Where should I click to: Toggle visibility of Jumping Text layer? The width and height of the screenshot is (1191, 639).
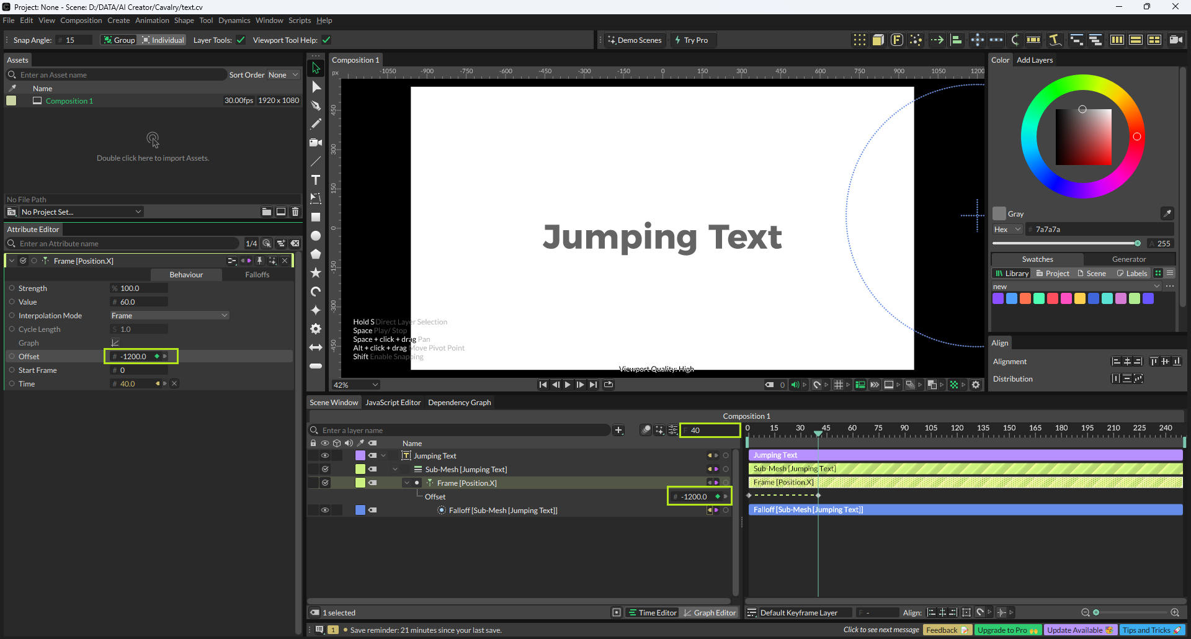click(324, 455)
